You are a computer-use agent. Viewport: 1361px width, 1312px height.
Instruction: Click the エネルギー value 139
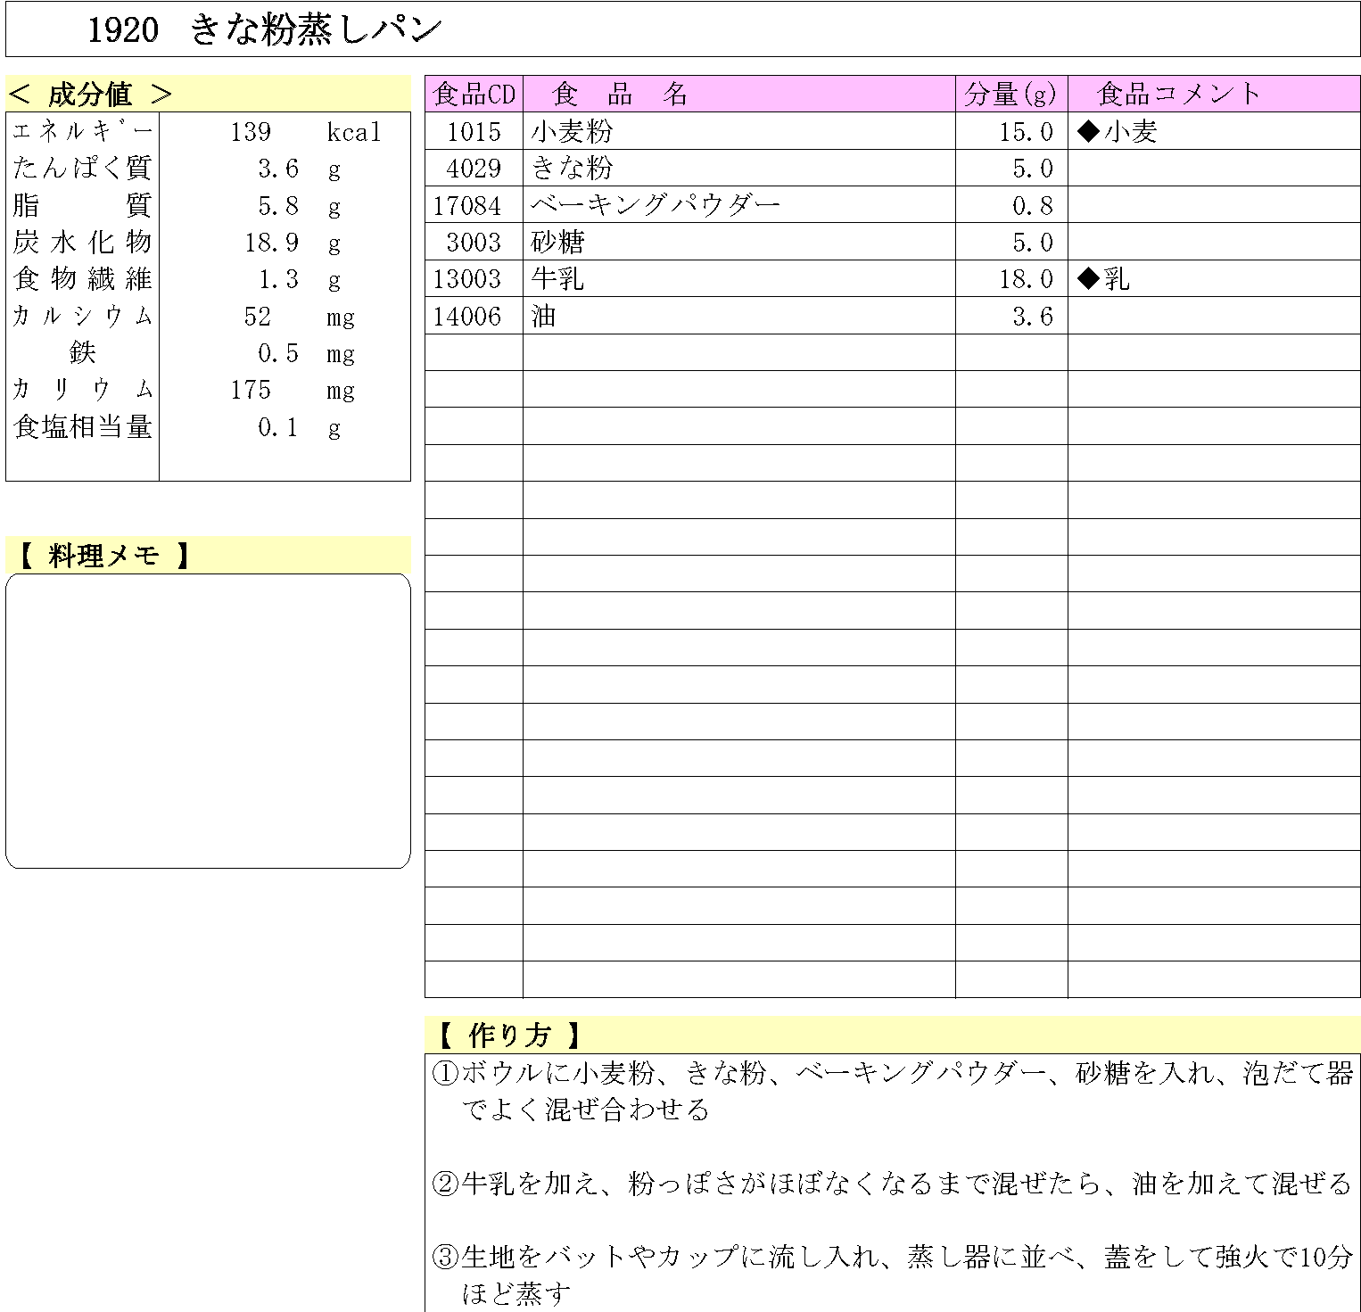(251, 132)
